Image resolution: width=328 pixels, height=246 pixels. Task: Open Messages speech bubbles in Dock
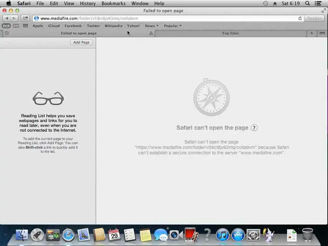click(x=161, y=235)
